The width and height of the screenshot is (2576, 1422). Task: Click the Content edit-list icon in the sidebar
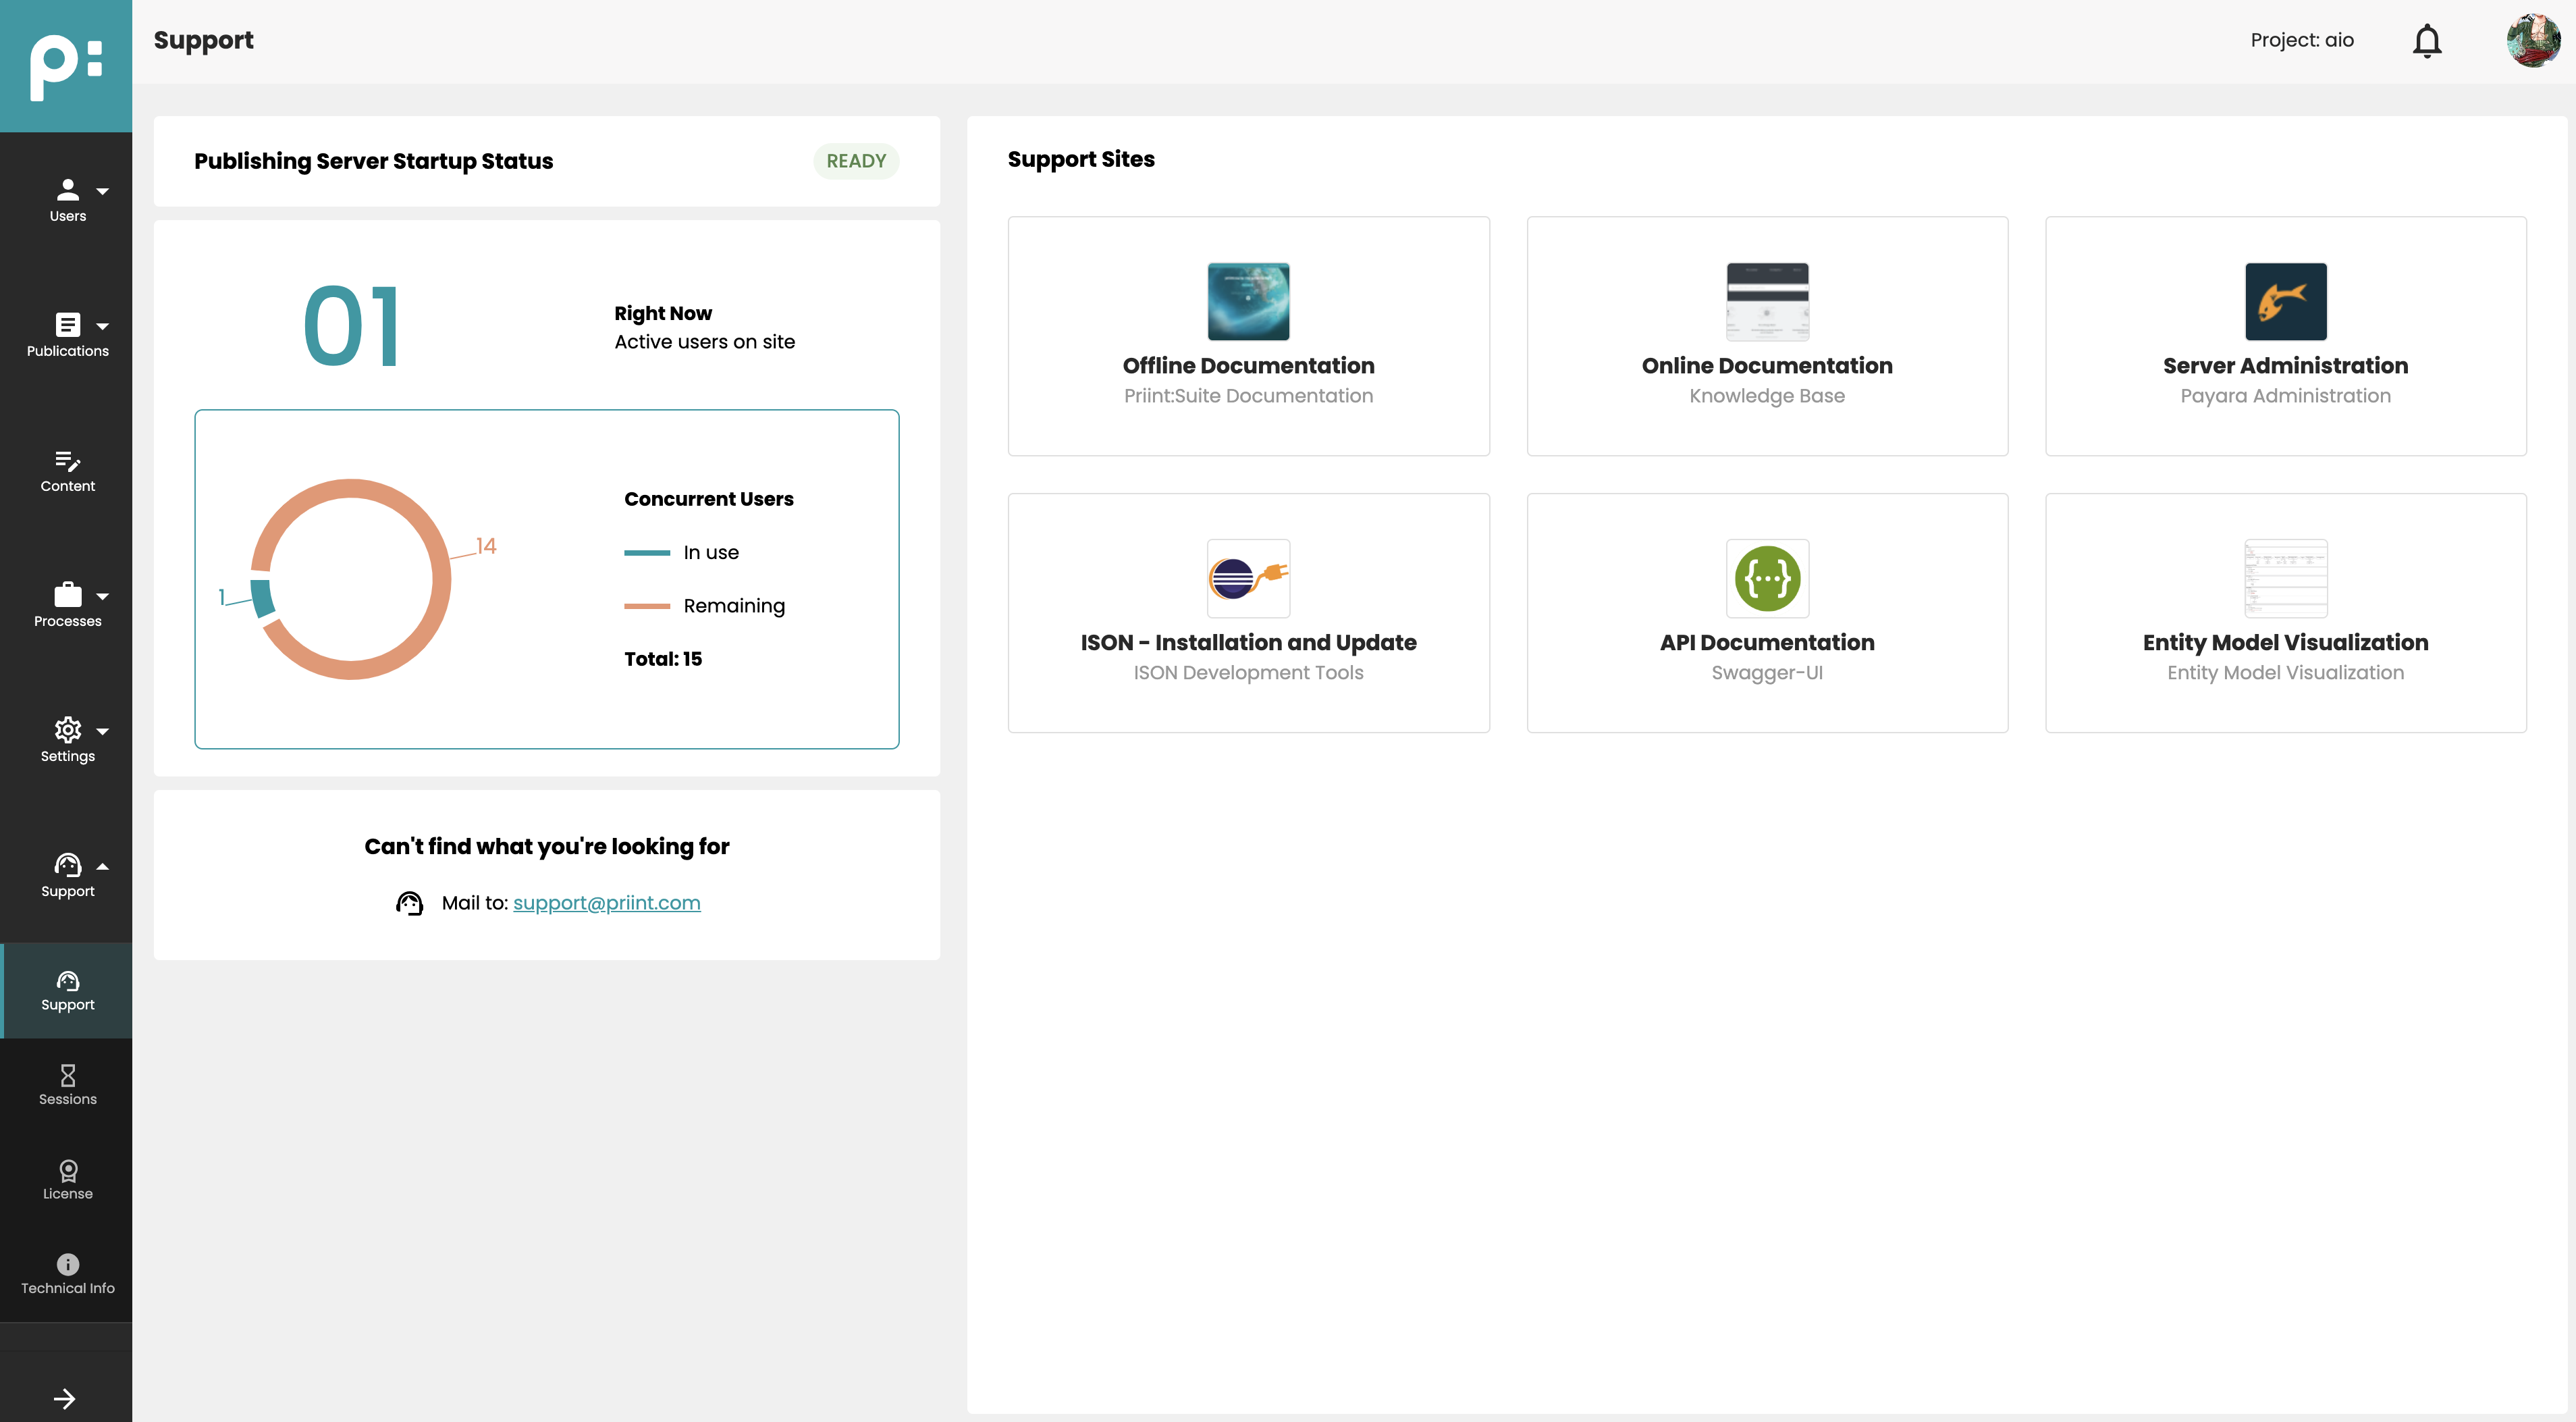(x=67, y=462)
